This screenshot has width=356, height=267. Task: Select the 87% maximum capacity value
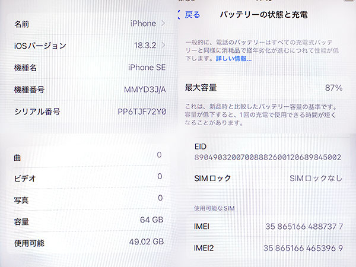point(333,88)
